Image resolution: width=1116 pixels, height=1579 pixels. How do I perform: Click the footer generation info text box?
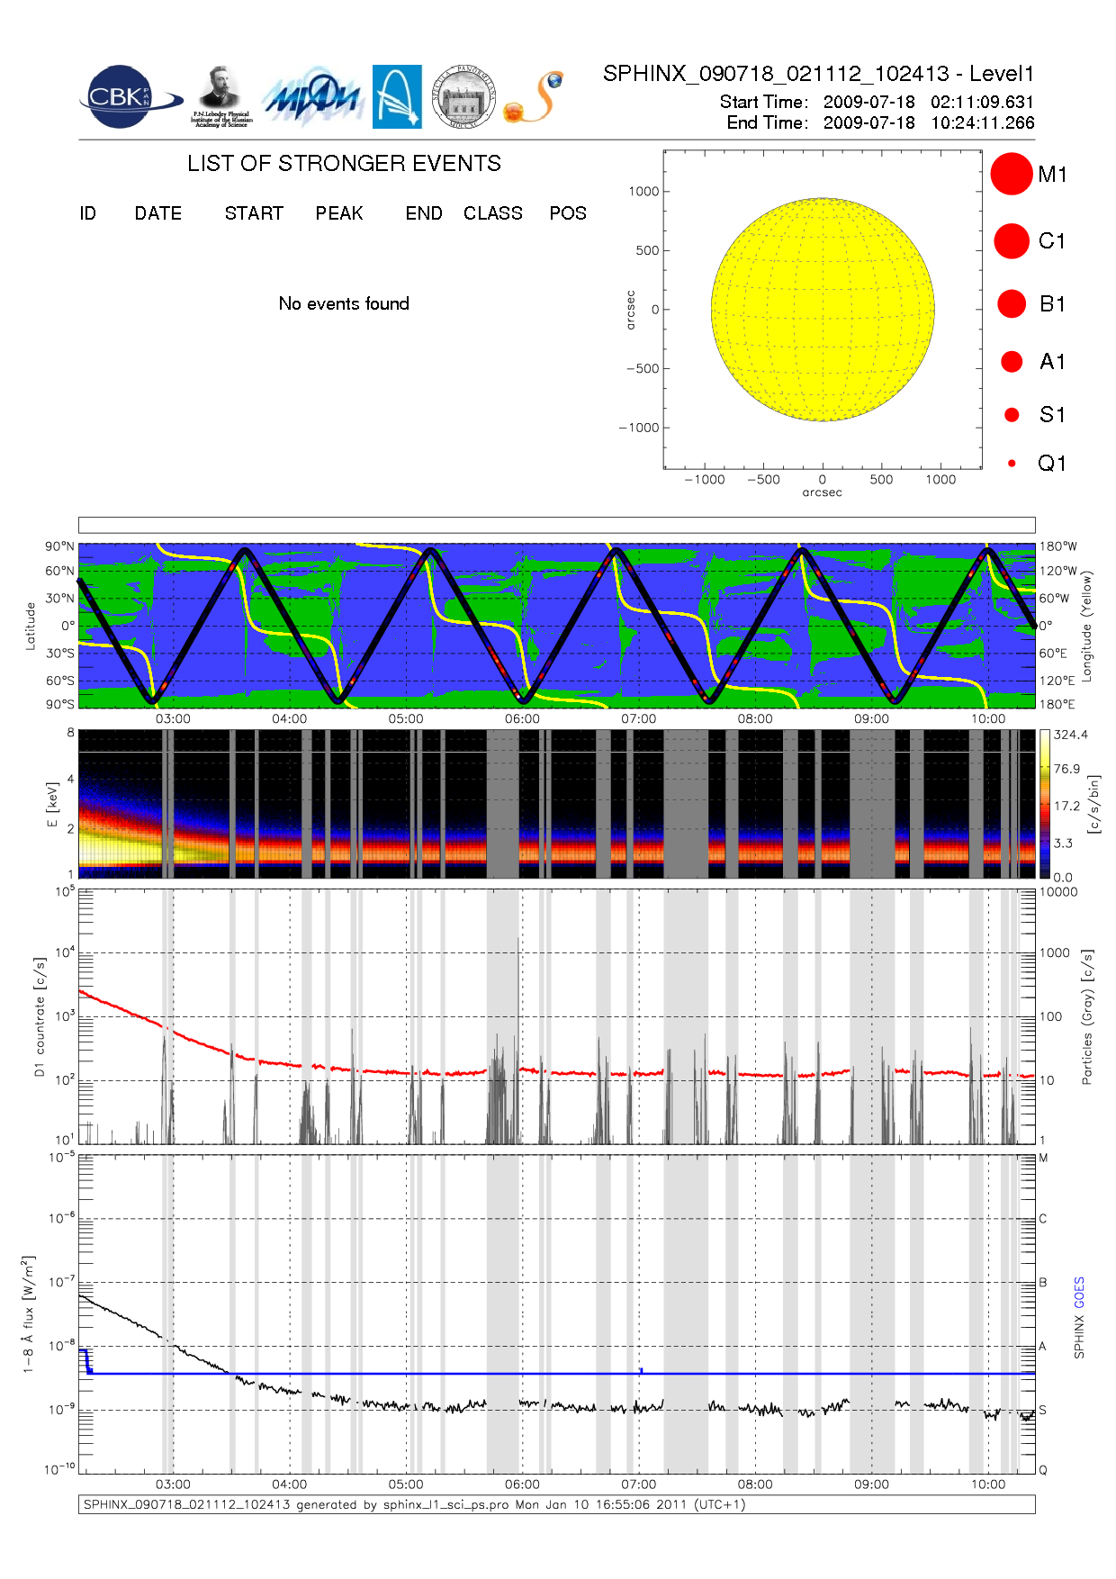pyautogui.click(x=556, y=1504)
